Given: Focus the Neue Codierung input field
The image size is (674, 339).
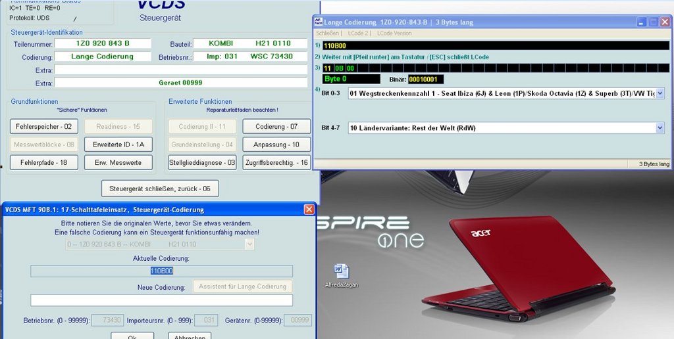Looking at the screenshot, I should click(162, 300).
